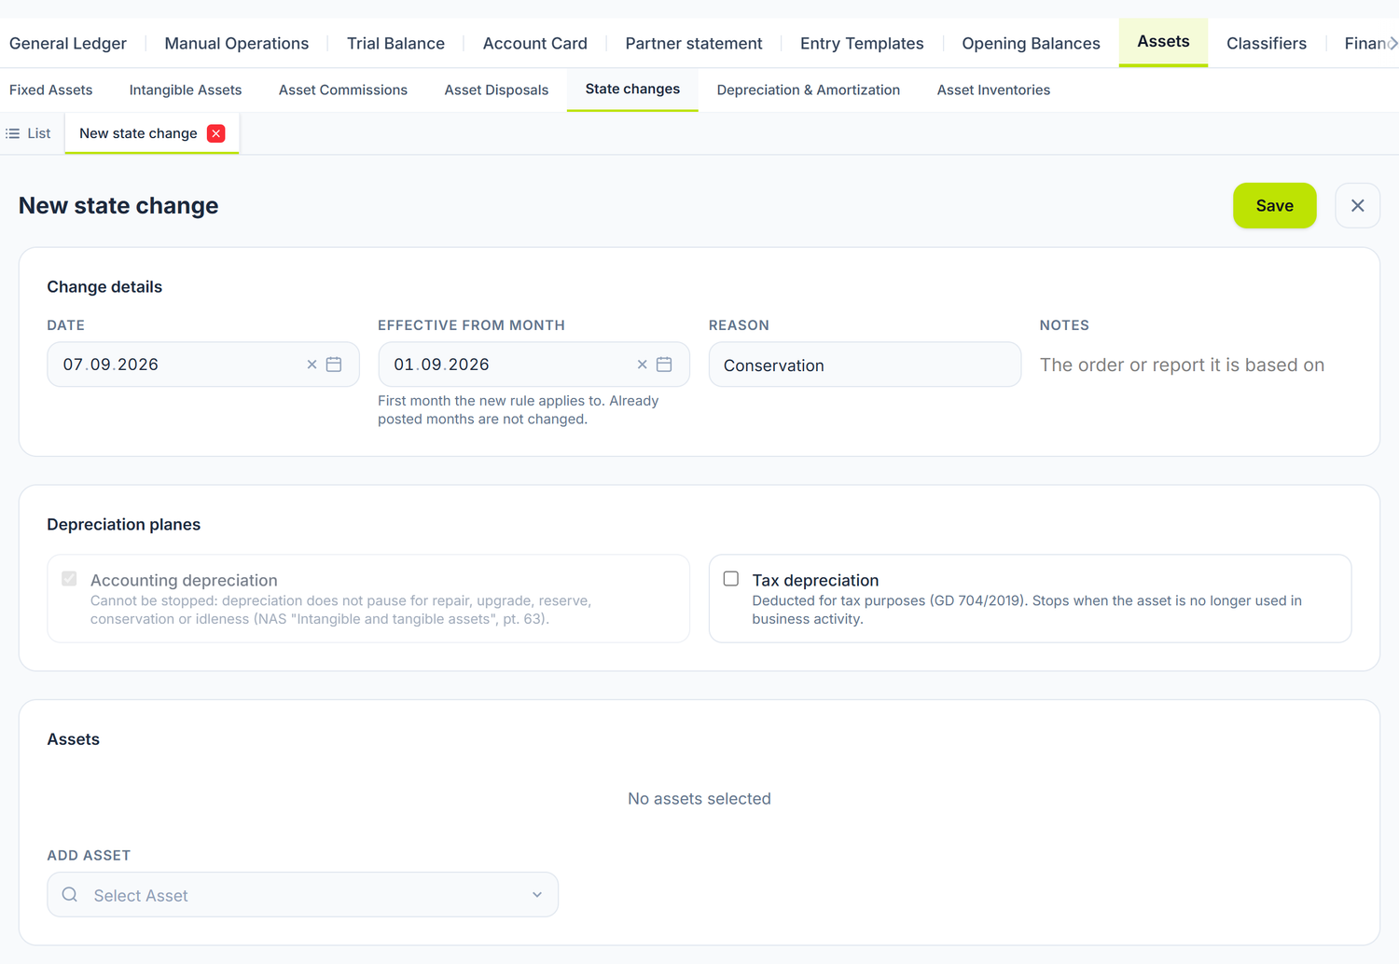The width and height of the screenshot is (1399, 964).
Task: Open the Reason Conservation field
Action: (865, 365)
